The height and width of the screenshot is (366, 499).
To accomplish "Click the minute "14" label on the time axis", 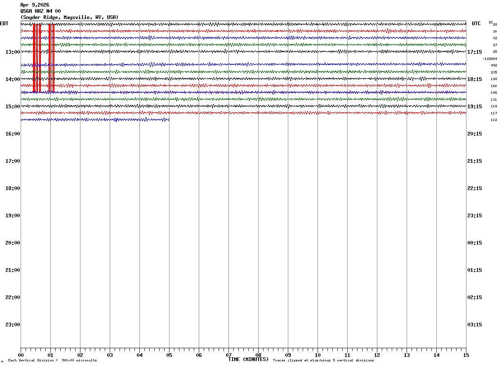I will [436, 355].
